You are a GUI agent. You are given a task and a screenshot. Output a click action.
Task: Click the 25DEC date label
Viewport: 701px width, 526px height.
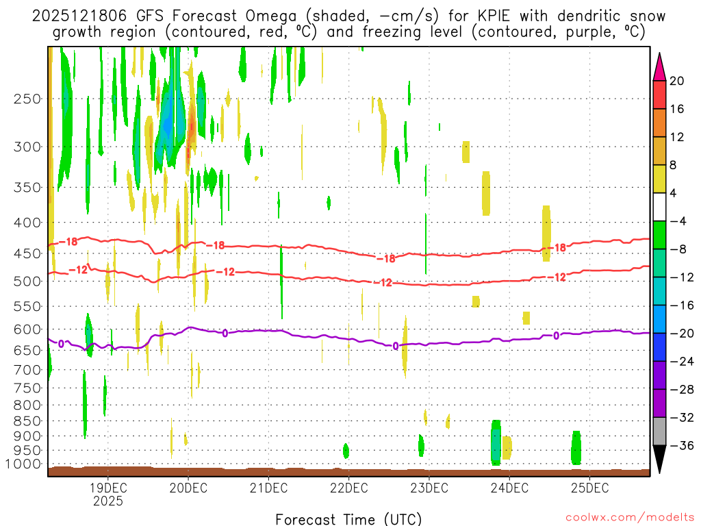(589, 488)
